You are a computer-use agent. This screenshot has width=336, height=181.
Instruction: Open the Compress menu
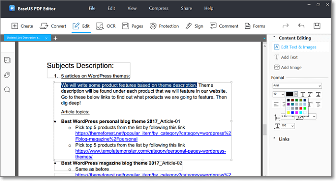point(158,8)
